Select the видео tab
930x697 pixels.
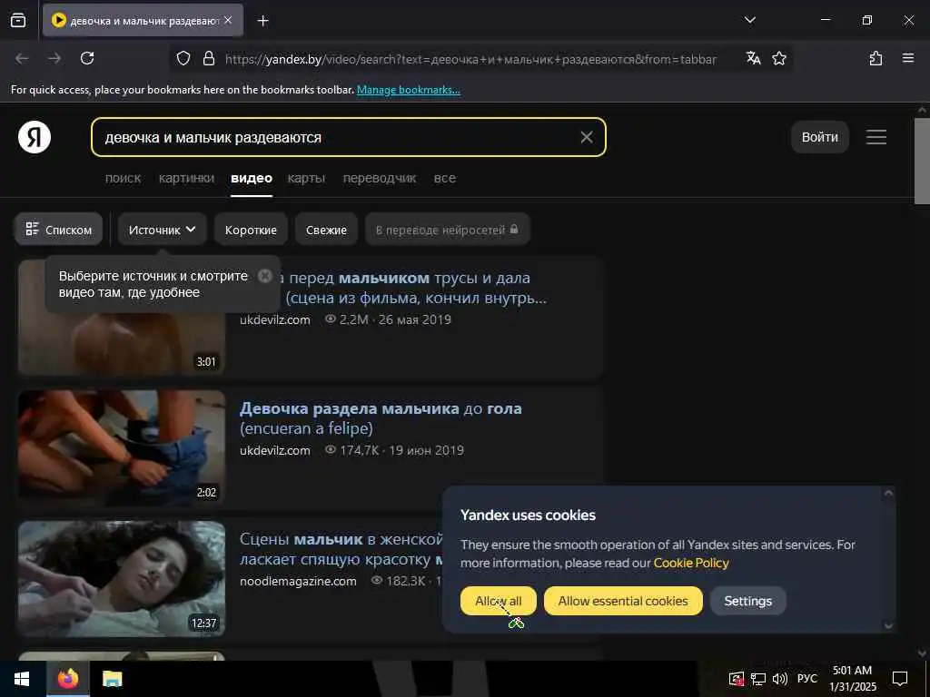(252, 178)
